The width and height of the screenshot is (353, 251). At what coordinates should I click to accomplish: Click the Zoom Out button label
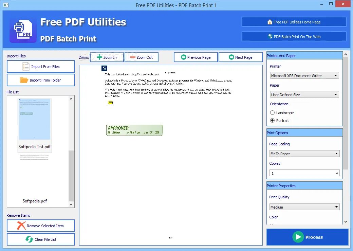(145, 57)
